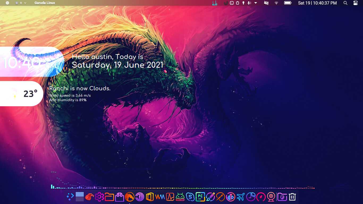
Task: Open the orange file manager folder icon
Action: click(109, 197)
